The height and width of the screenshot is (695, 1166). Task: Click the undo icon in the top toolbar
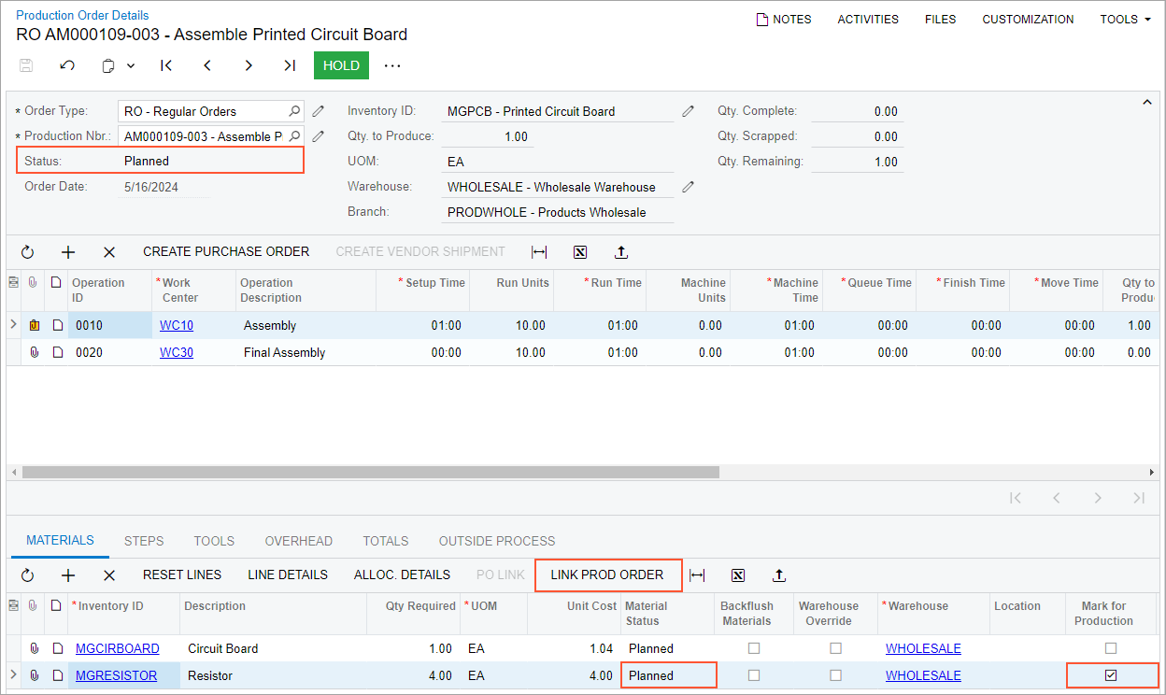point(67,65)
